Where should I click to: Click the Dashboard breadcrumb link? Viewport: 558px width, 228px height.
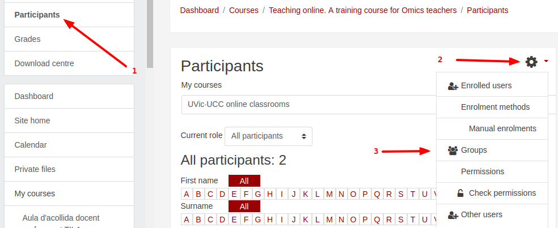(x=199, y=10)
